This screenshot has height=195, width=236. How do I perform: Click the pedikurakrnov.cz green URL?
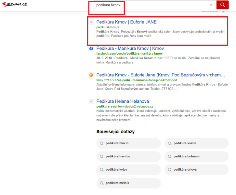tap(108, 27)
